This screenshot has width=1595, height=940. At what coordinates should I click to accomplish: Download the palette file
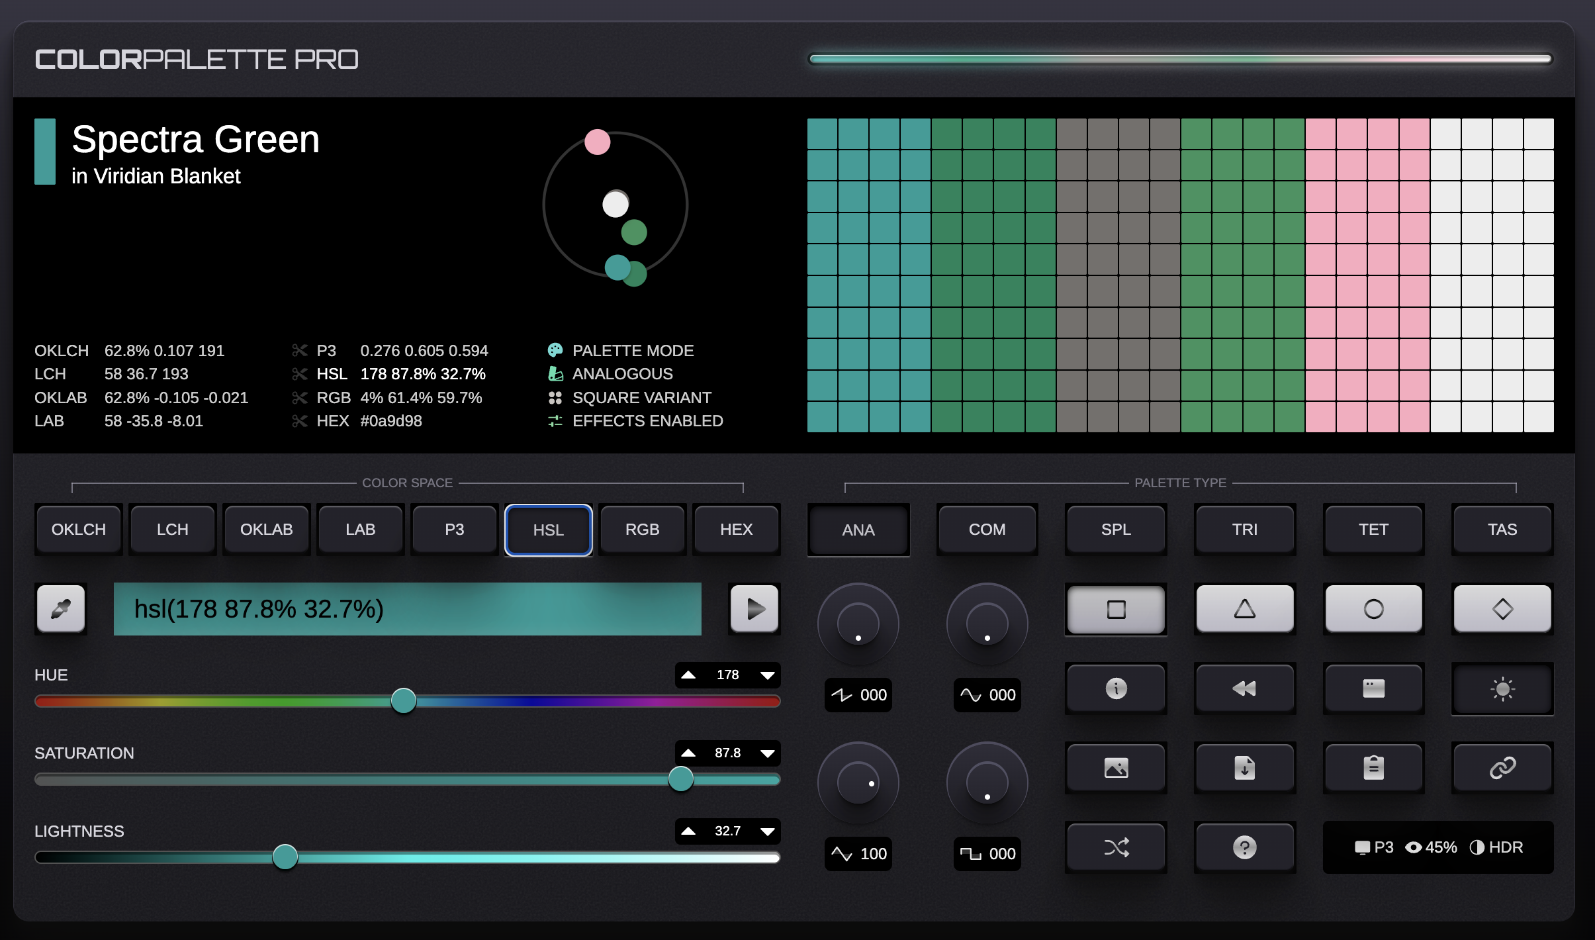(1244, 768)
